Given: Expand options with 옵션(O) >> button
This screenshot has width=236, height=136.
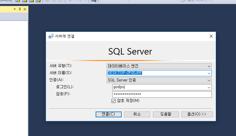Looking at the screenshot, I should (197, 114).
